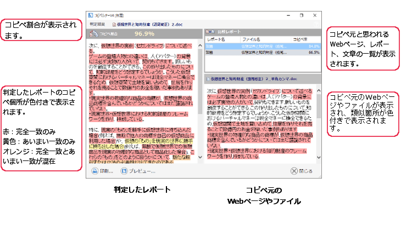
Task: Click the right text pane scroll-down arrow
Action: 318,157
